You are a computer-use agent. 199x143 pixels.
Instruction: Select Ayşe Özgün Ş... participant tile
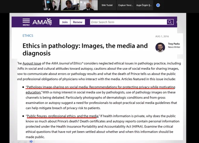click(144, 5)
